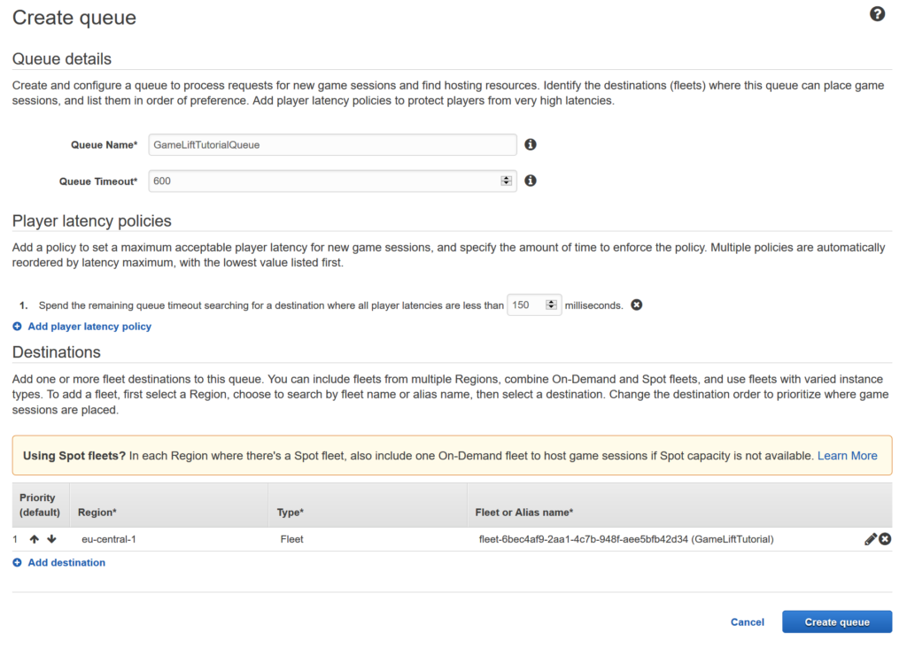Increase Queue Timeout with the up stepper
907x671 pixels.
(x=506, y=178)
